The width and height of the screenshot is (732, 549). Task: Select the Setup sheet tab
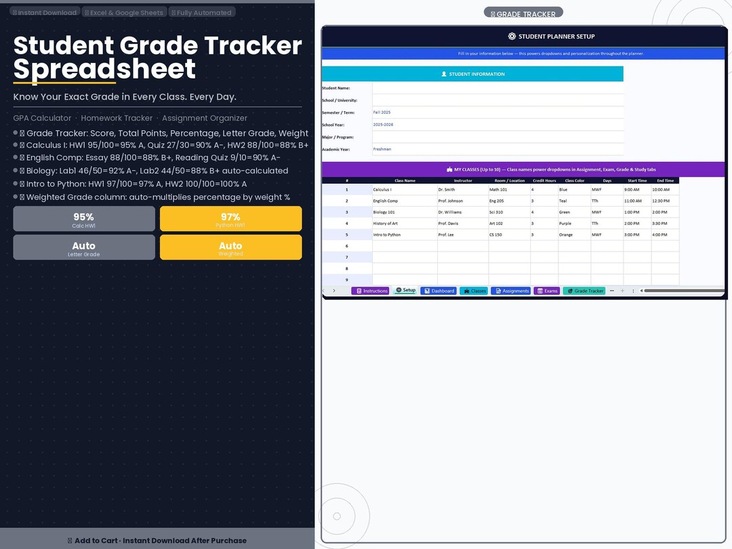[x=405, y=290]
